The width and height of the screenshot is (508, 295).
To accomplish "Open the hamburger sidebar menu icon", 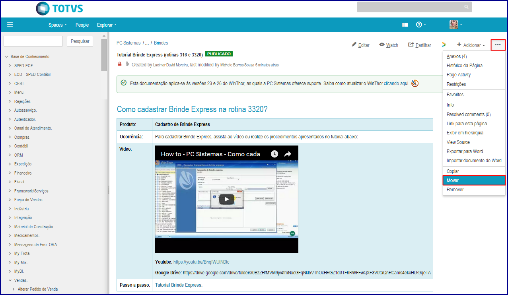I will point(10,25).
